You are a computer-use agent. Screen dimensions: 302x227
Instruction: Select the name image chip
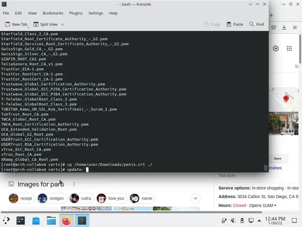point(142,198)
